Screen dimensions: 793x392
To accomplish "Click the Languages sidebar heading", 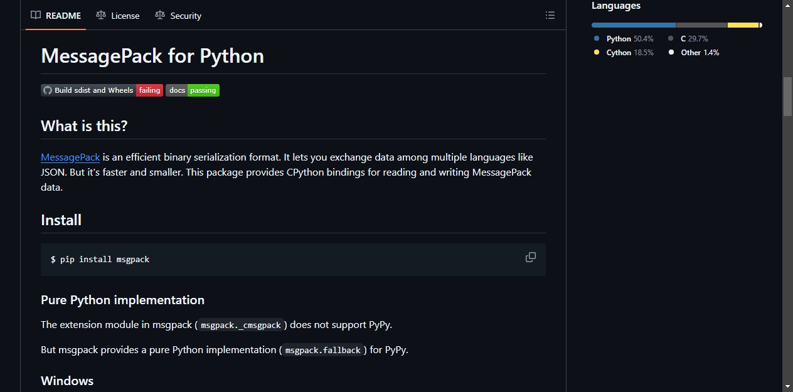I will [x=616, y=6].
